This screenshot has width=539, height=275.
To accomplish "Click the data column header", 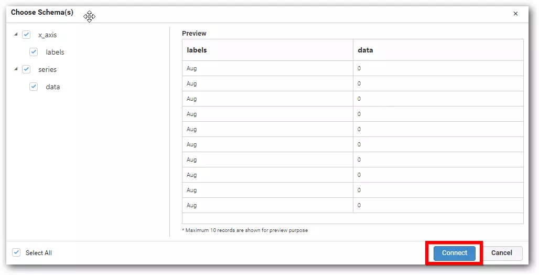I will (x=365, y=50).
